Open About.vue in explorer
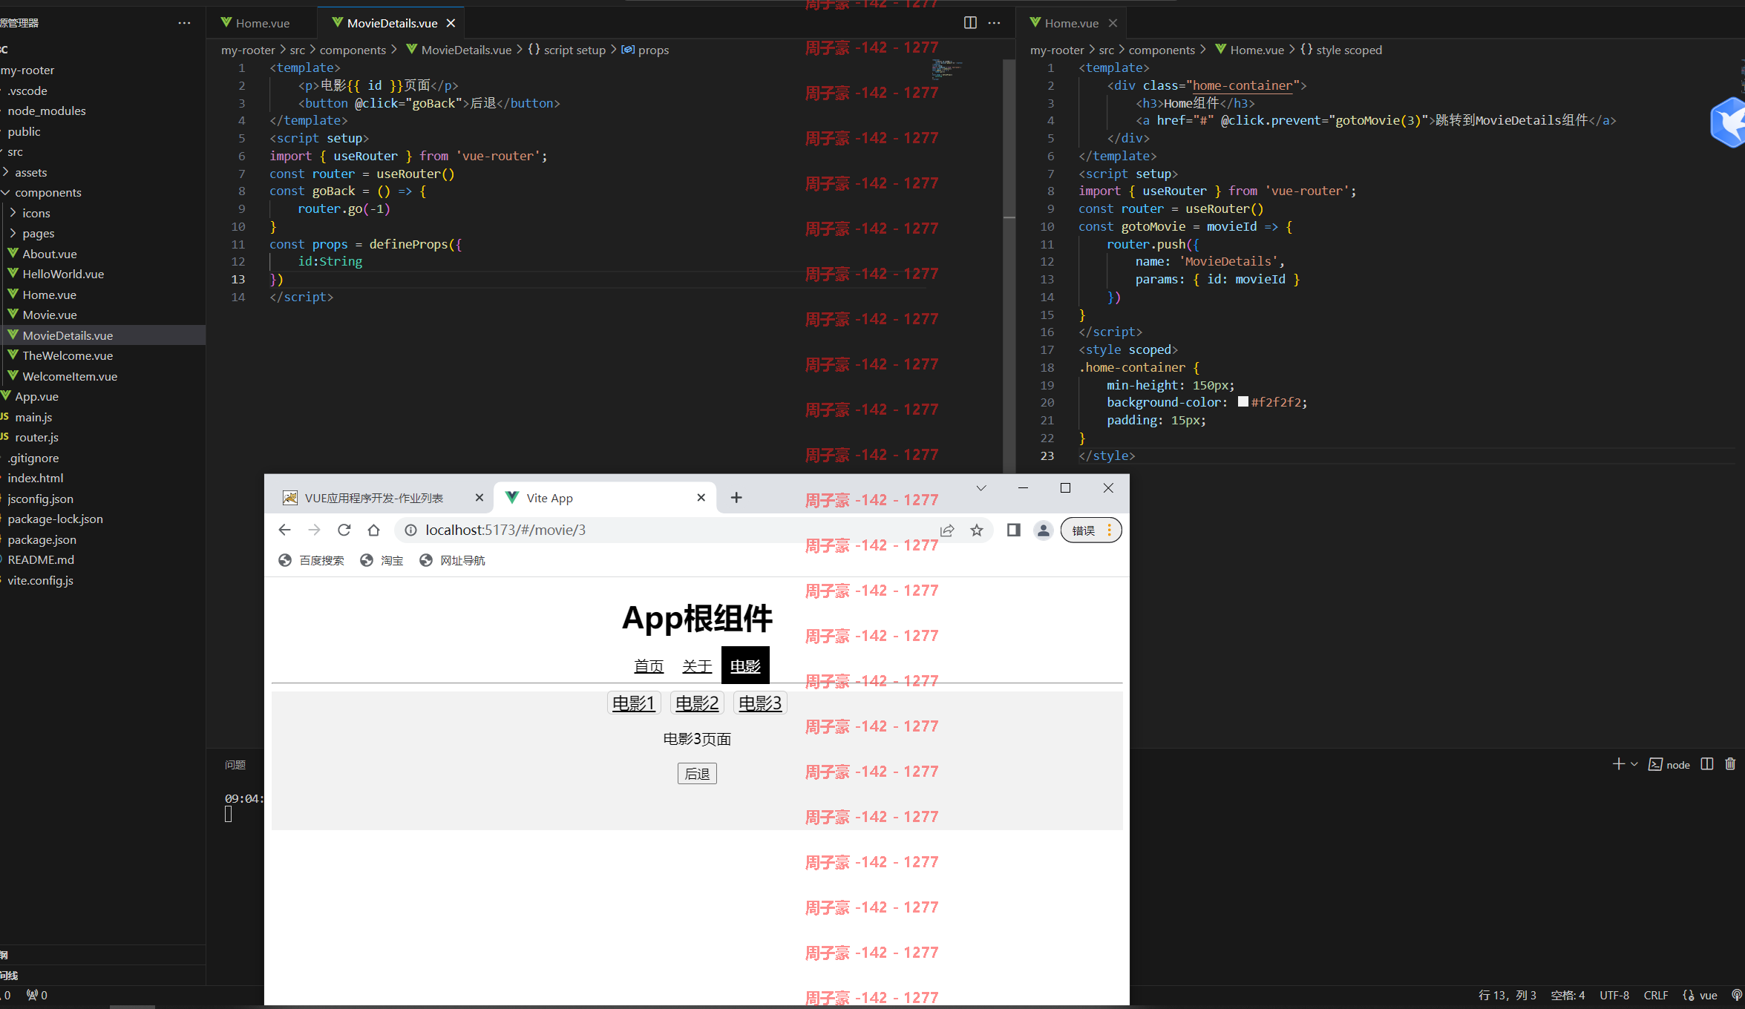The image size is (1745, 1009). point(102,254)
